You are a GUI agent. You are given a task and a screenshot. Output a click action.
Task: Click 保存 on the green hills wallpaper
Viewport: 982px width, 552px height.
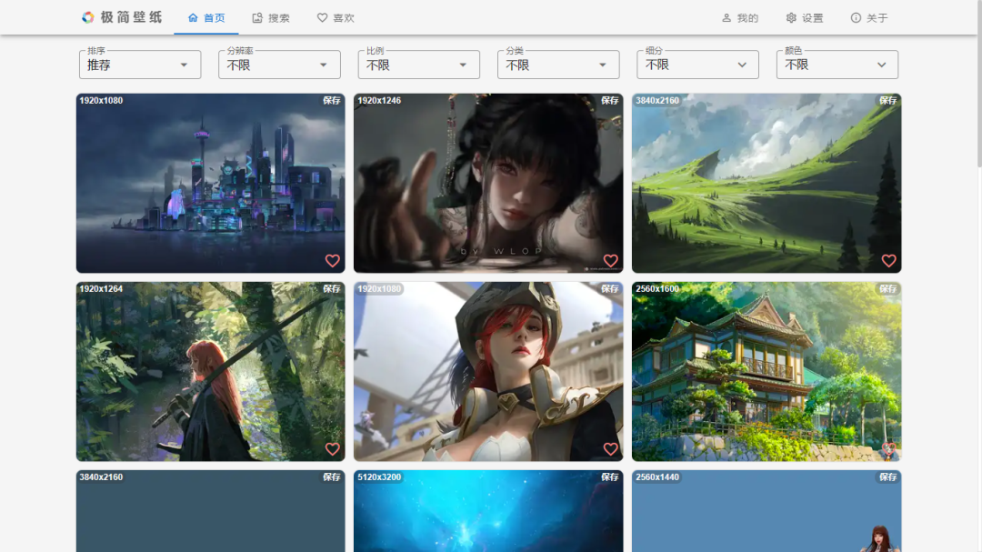[x=888, y=100]
